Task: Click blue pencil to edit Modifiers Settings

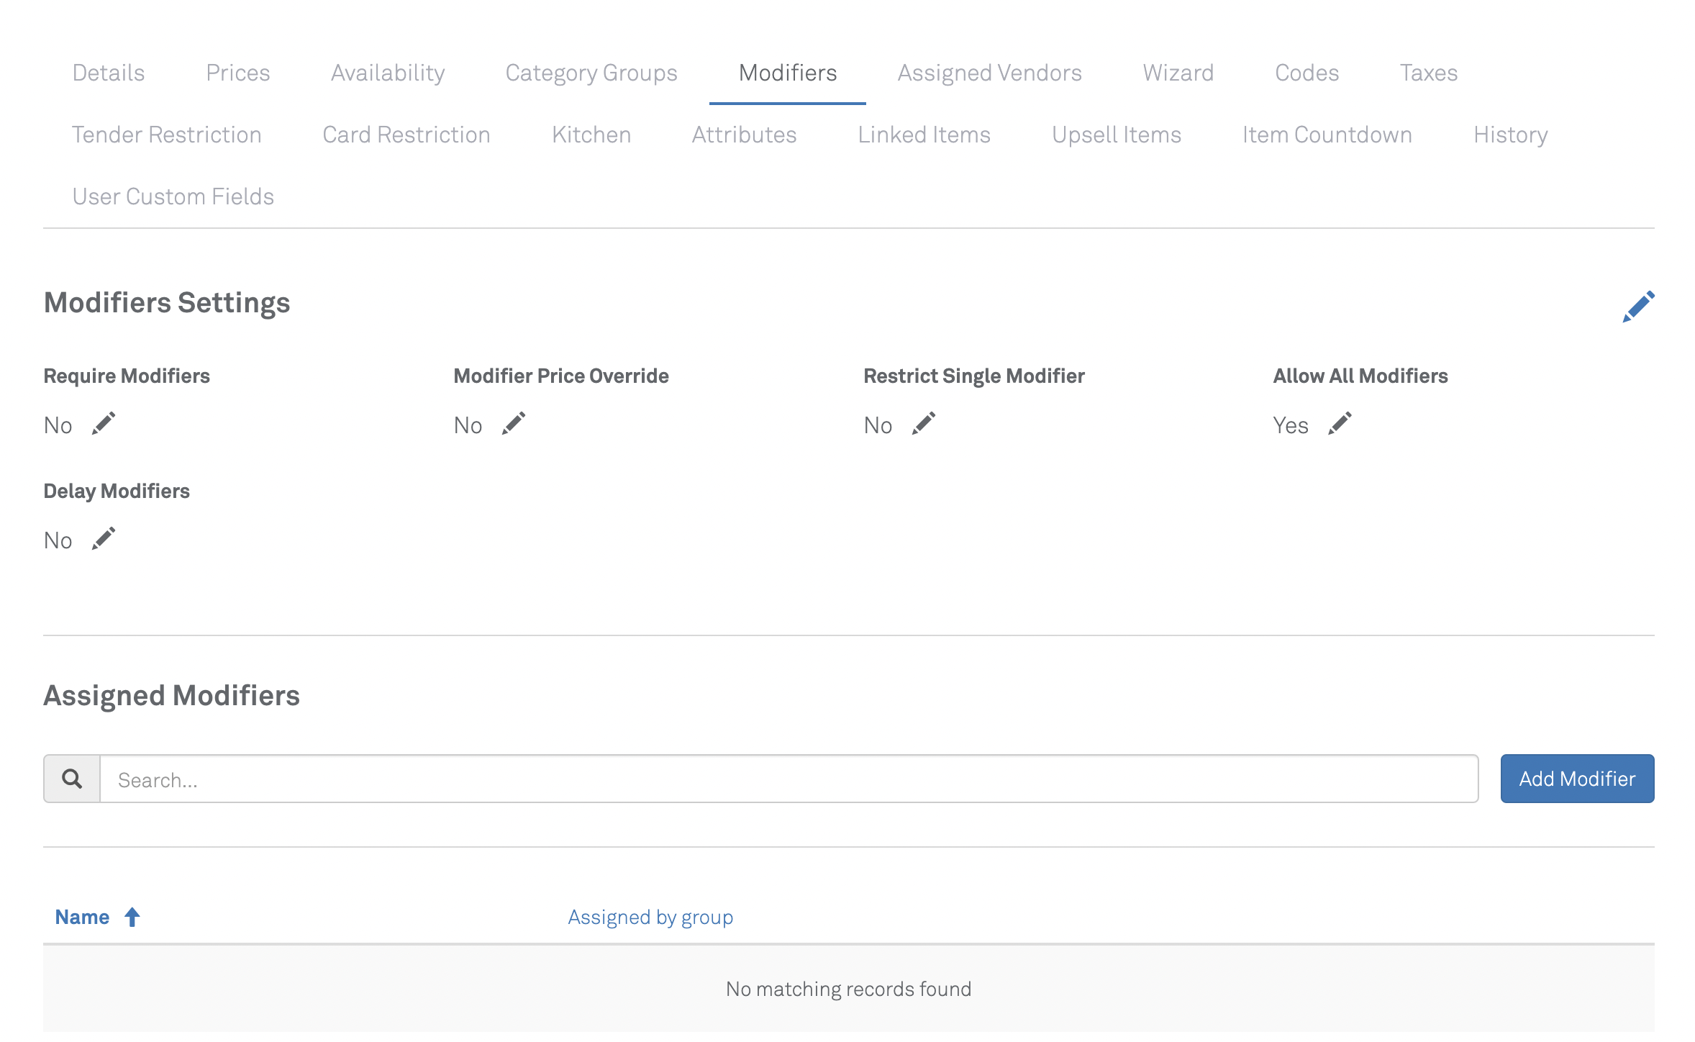Action: (x=1638, y=307)
